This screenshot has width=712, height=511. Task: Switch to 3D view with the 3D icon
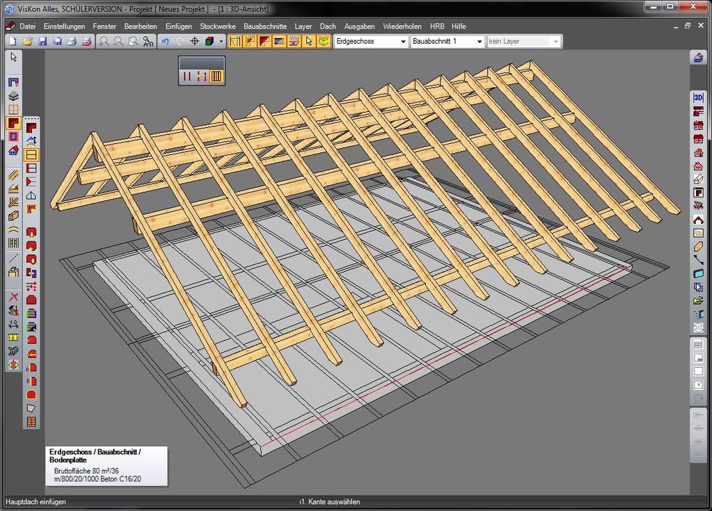tap(698, 97)
